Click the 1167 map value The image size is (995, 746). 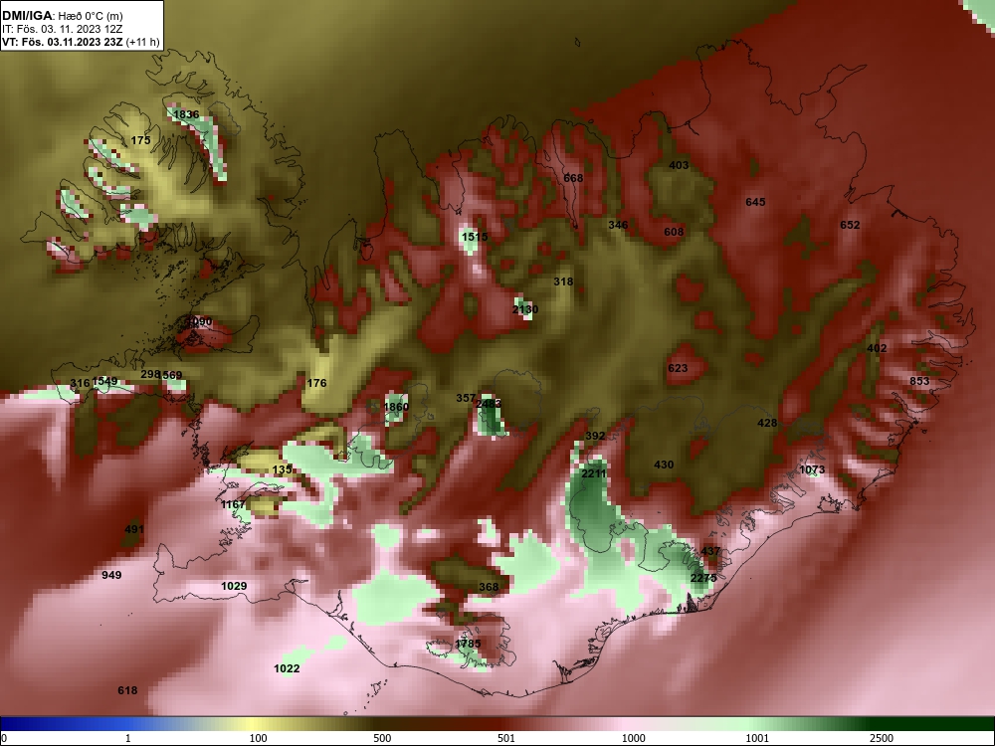(x=233, y=505)
